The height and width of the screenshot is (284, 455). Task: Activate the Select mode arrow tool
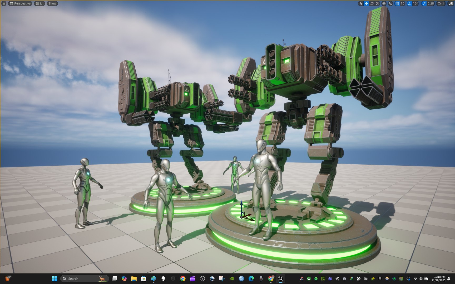(361, 3)
